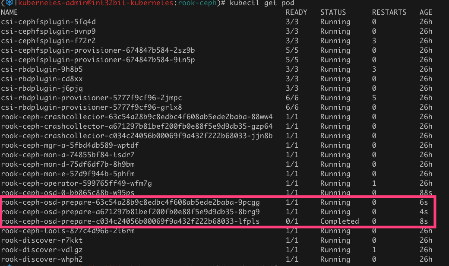Click the 8s age of osd-prepare lfpls pod
Viewport: 449px width, 266px height.
[x=424, y=222]
